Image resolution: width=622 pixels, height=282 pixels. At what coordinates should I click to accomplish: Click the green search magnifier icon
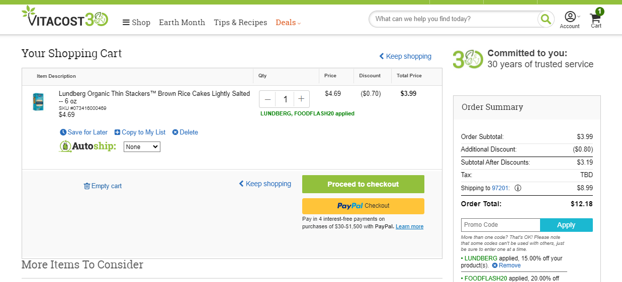point(545,19)
